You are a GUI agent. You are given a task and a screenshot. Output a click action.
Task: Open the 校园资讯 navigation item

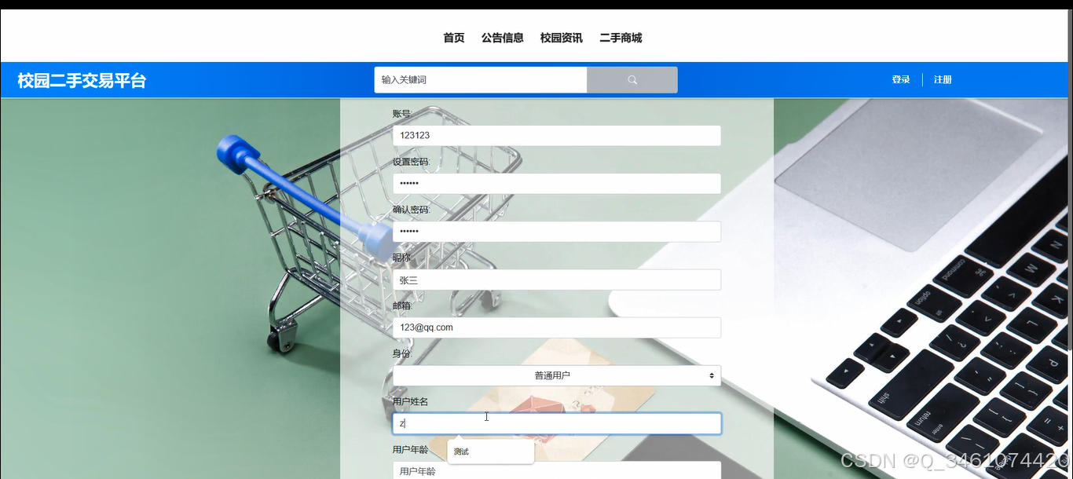point(562,38)
